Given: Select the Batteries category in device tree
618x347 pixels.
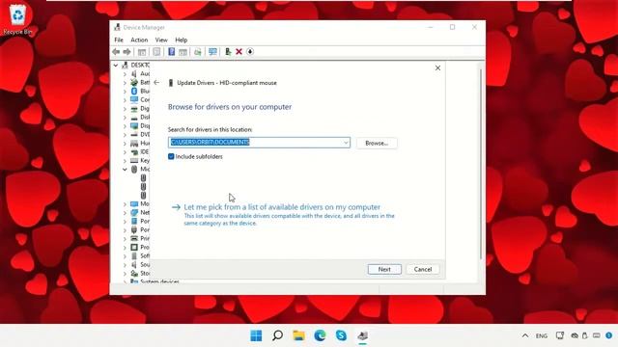Looking at the screenshot, I should (x=140, y=82).
